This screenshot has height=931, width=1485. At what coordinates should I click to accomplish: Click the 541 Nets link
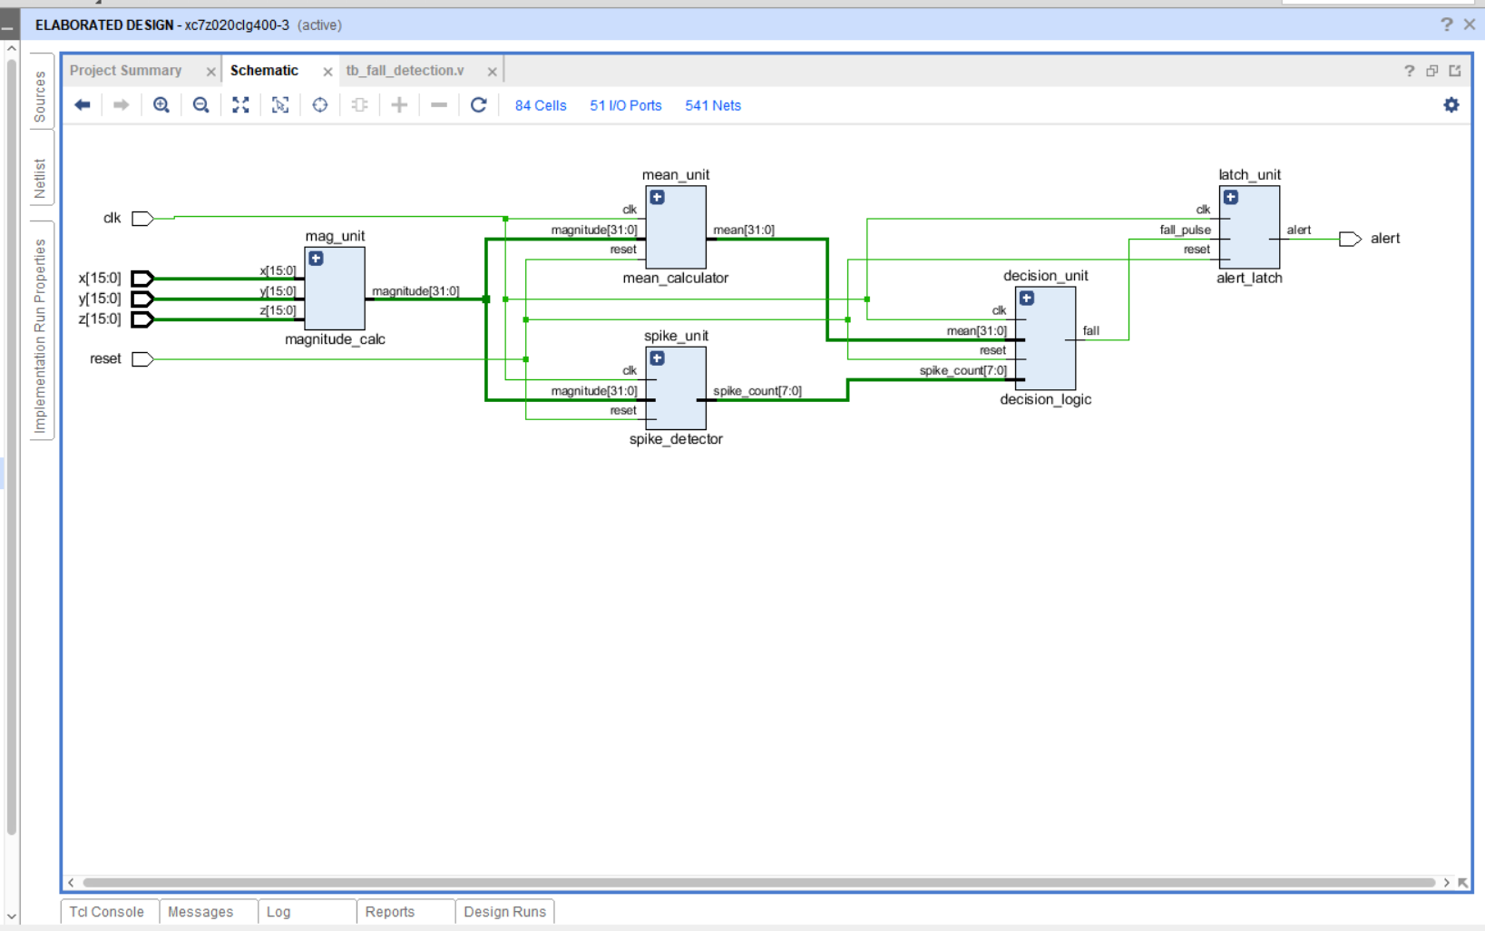click(713, 105)
